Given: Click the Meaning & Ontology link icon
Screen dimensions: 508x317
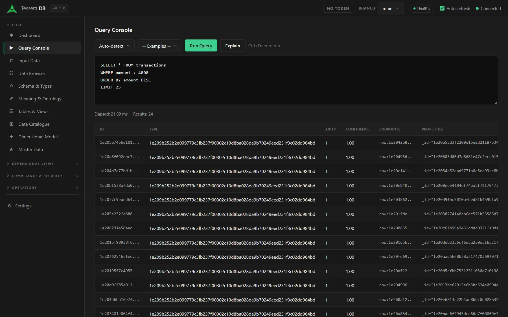Looking at the screenshot, I should pos(11,99).
